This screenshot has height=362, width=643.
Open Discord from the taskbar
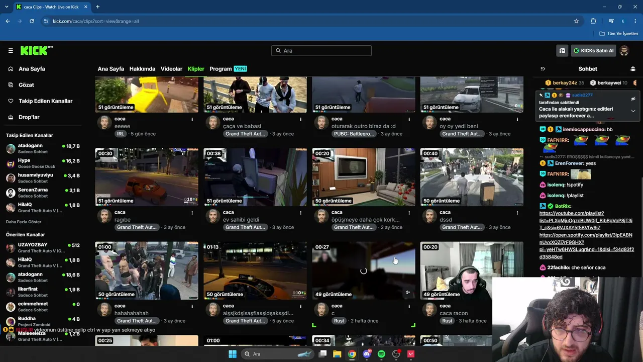coord(367,354)
